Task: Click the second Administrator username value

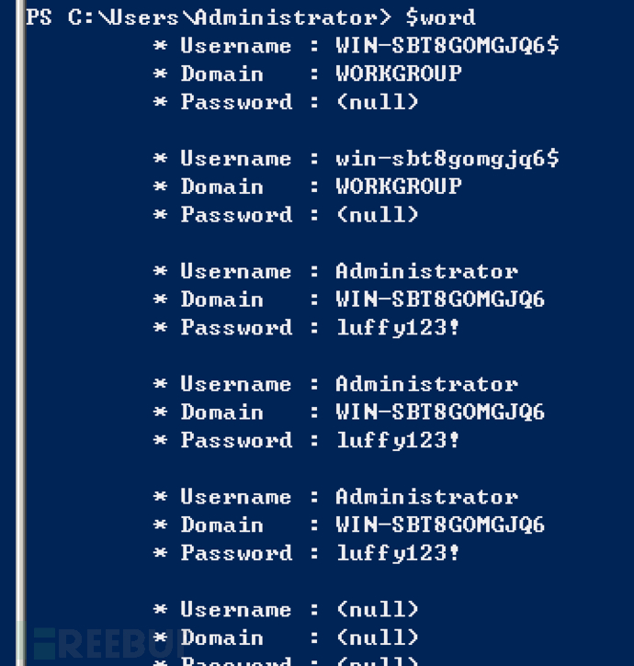Action: coord(426,384)
